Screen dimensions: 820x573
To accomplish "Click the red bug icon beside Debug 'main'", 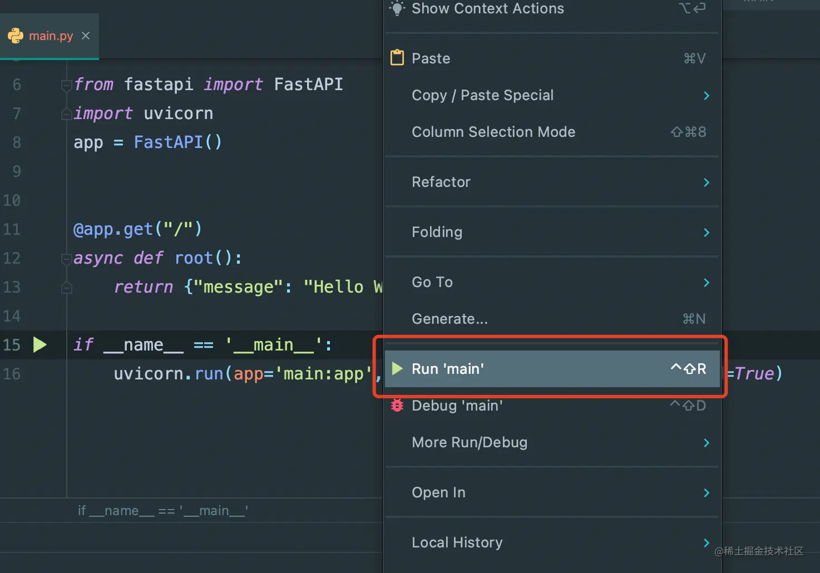I will point(397,405).
